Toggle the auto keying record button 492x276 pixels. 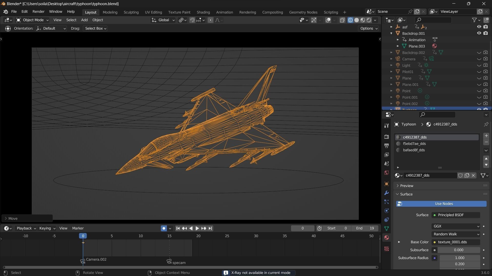[164, 228]
